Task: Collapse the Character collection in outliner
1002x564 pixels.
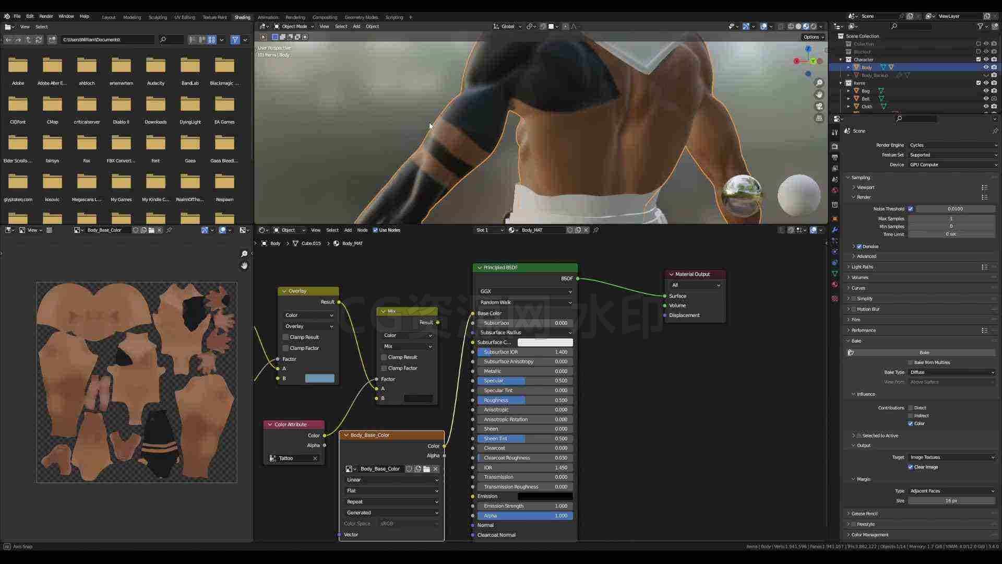Action: 841,60
